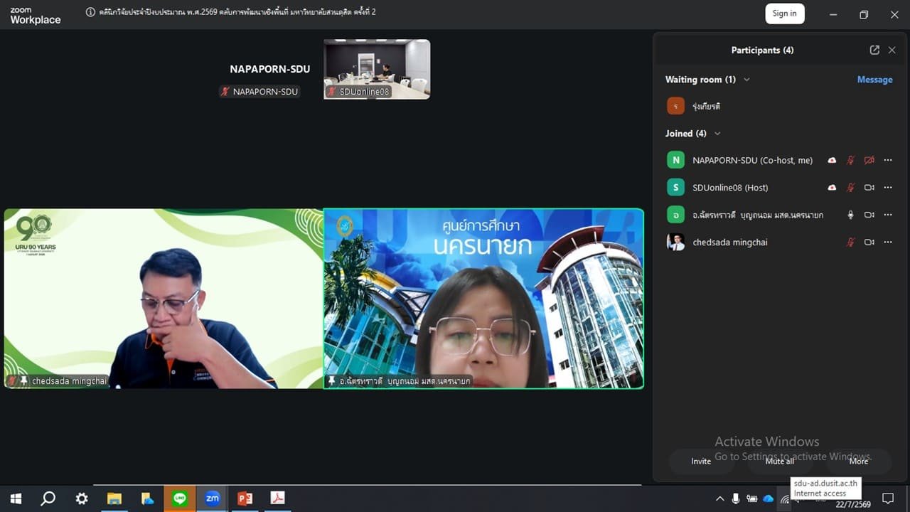Open the LINE app on the taskbar

(x=180, y=498)
